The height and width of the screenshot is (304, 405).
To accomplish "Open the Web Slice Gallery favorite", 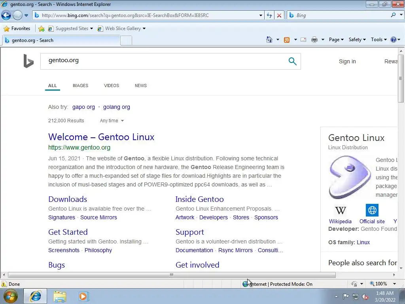I will point(121,28).
